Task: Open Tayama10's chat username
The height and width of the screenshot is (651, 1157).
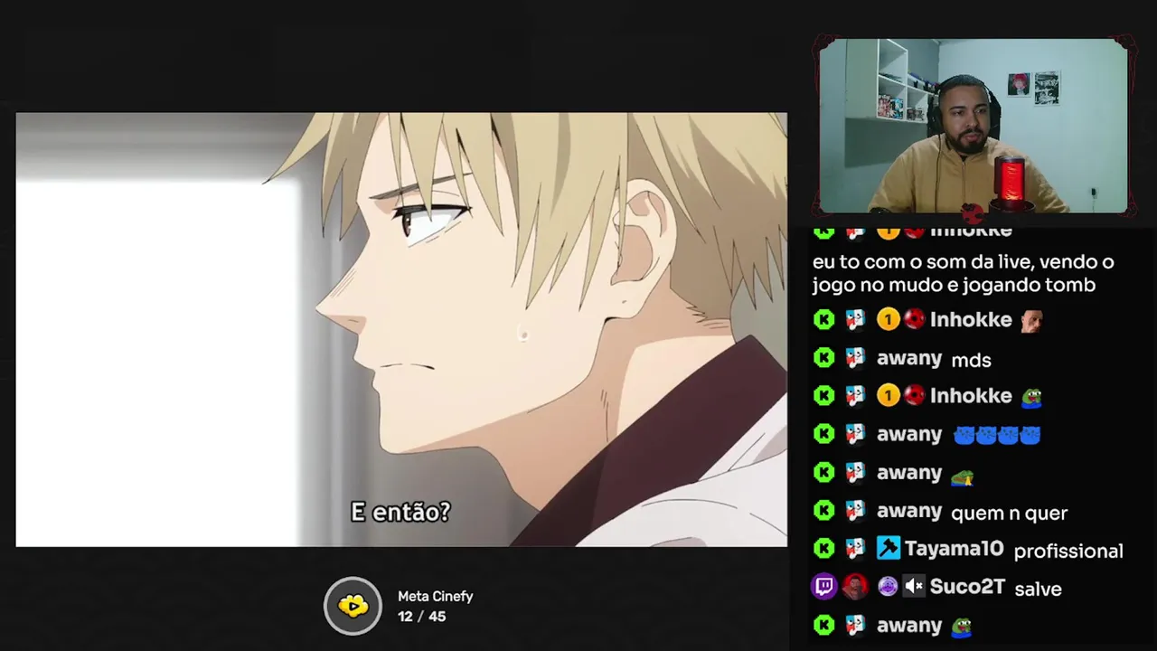Action: [954, 549]
